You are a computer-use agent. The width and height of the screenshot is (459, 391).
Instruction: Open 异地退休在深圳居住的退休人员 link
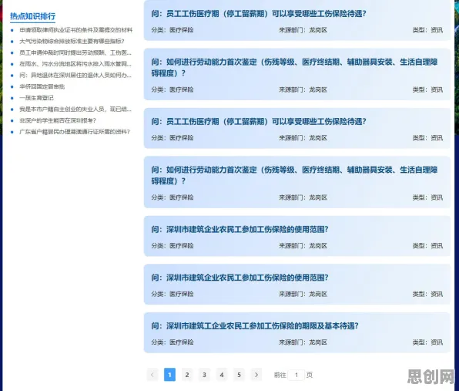coord(75,76)
